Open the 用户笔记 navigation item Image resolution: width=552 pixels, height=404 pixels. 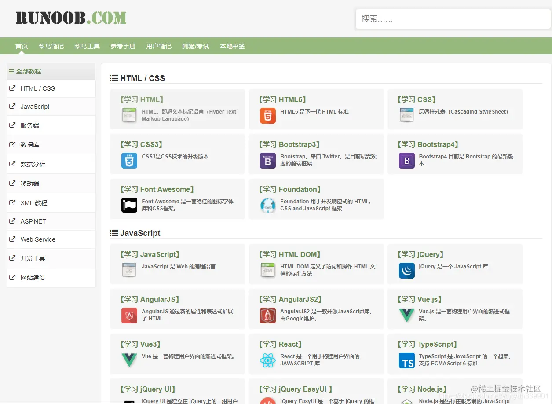coord(159,46)
